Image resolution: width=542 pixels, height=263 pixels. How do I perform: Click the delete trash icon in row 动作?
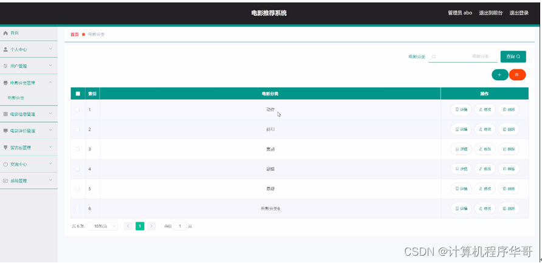click(x=504, y=109)
